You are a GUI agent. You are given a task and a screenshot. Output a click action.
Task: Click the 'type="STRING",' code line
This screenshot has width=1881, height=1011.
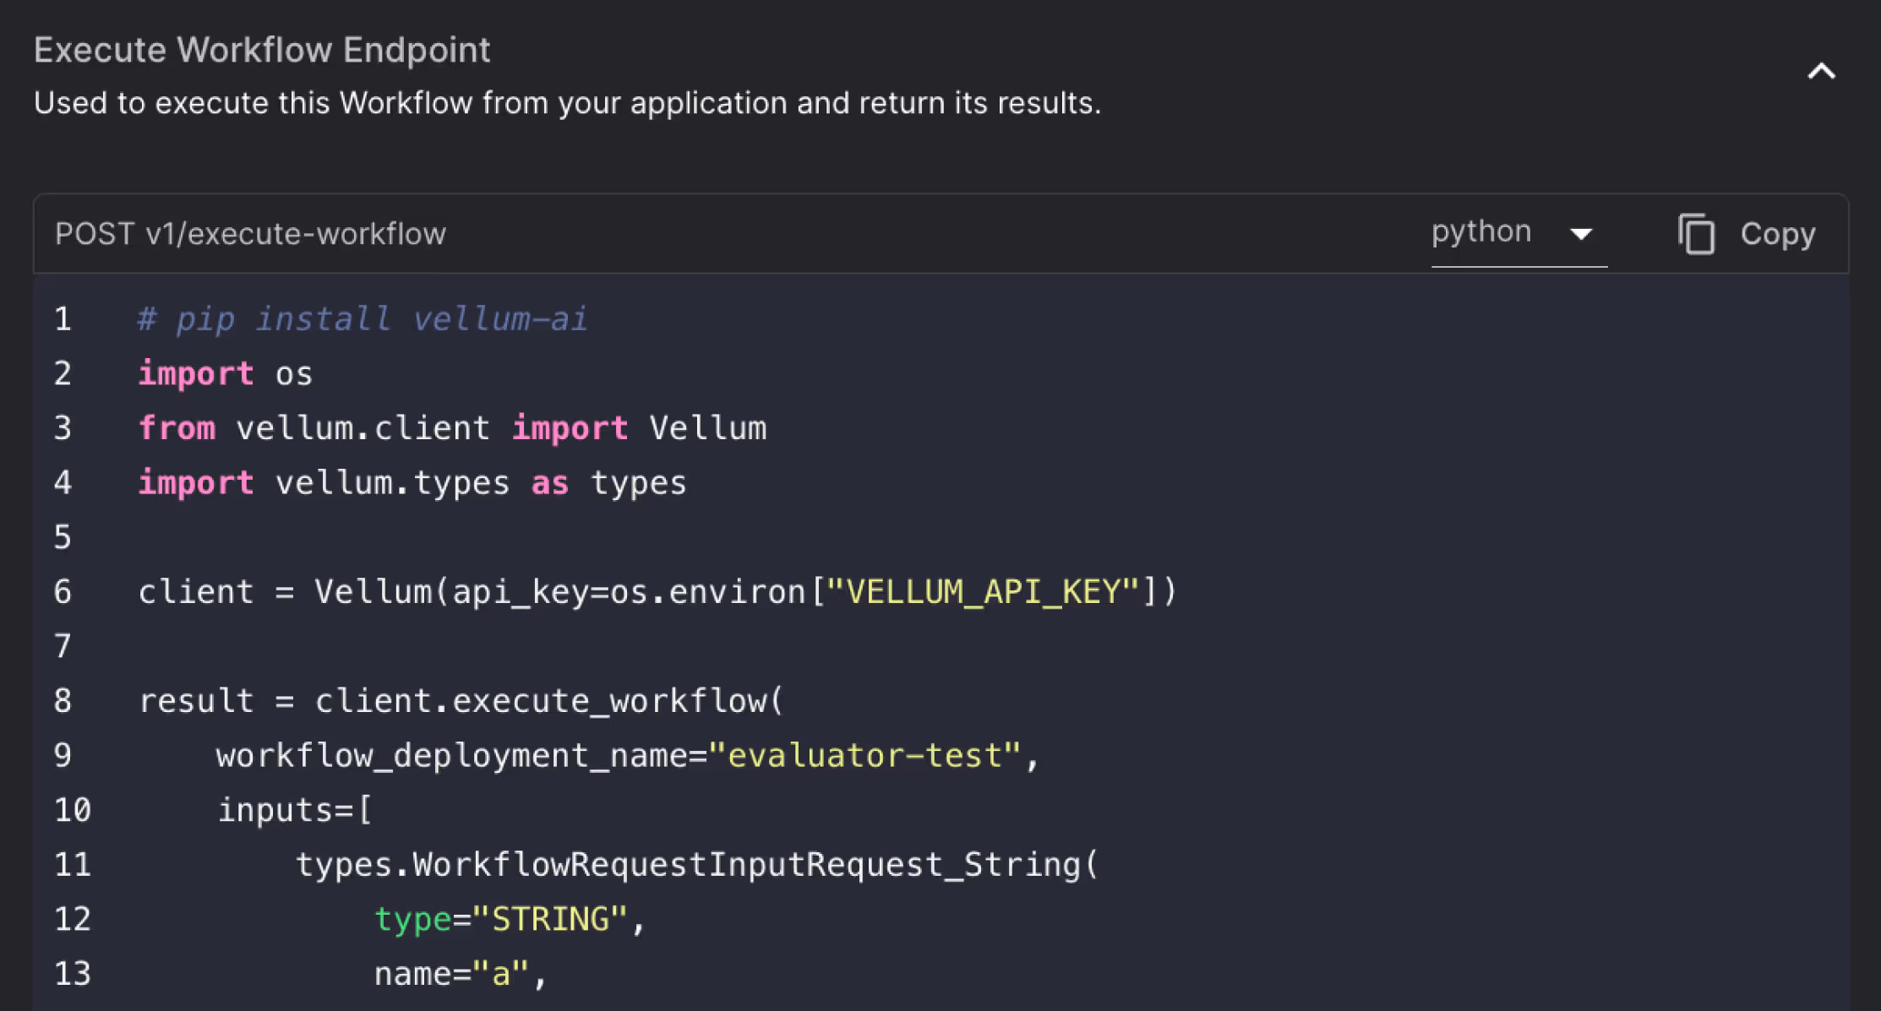(510, 919)
